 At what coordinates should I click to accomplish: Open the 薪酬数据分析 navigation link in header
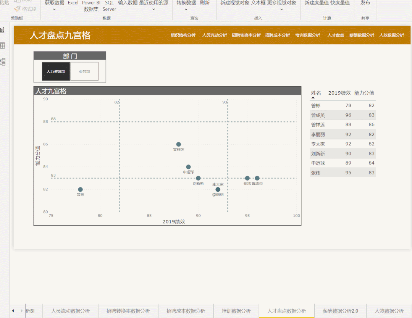point(362,35)
